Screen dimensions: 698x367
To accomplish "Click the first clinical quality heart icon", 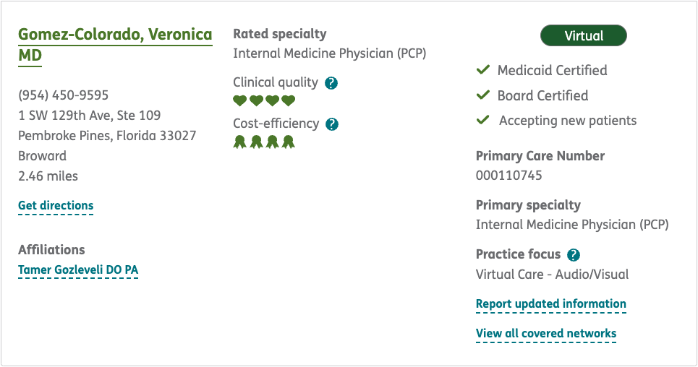I will click(x=240, y=101).
